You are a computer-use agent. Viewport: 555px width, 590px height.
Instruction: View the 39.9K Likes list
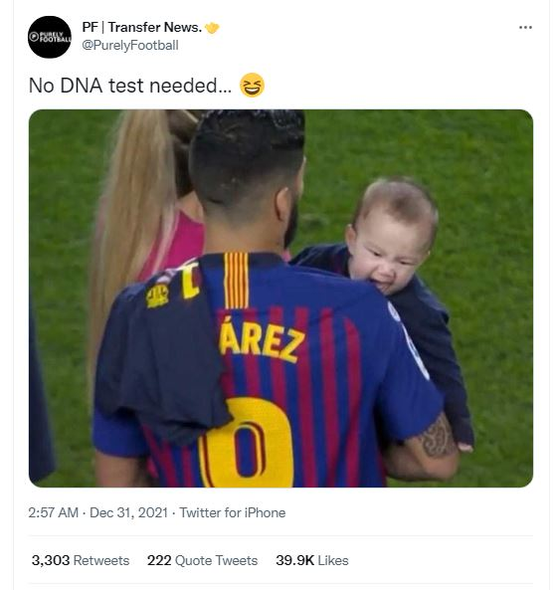pyautogui.click(x=312, y=560)
